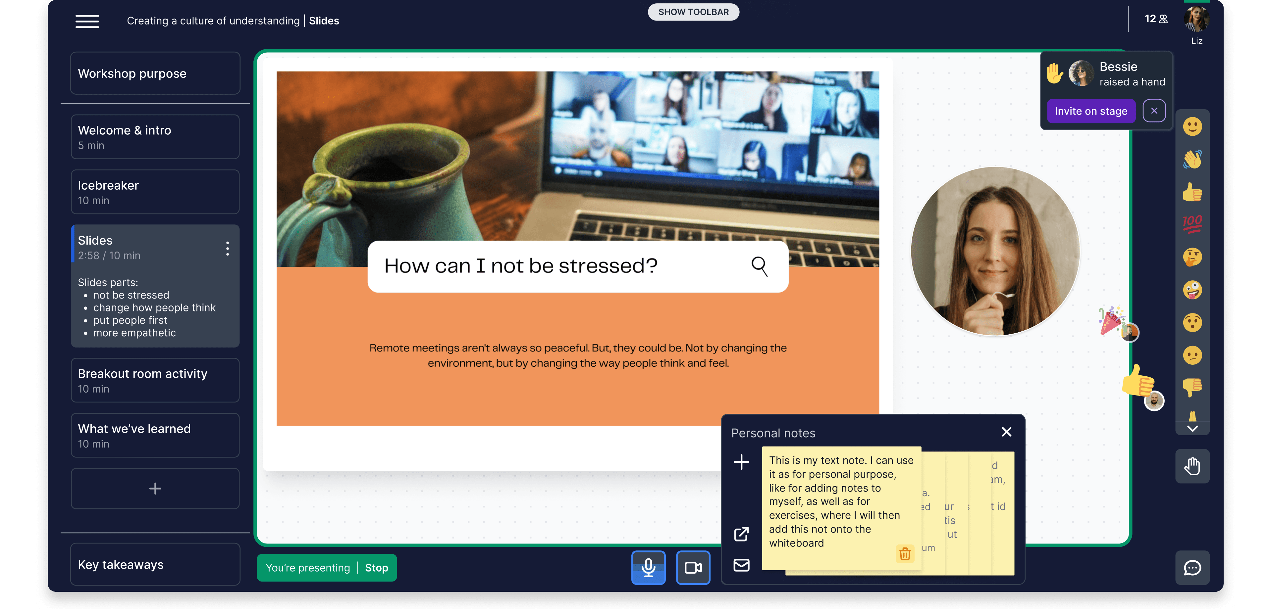
Task: Open the Breakout room activity item
Action: point(155,380)
